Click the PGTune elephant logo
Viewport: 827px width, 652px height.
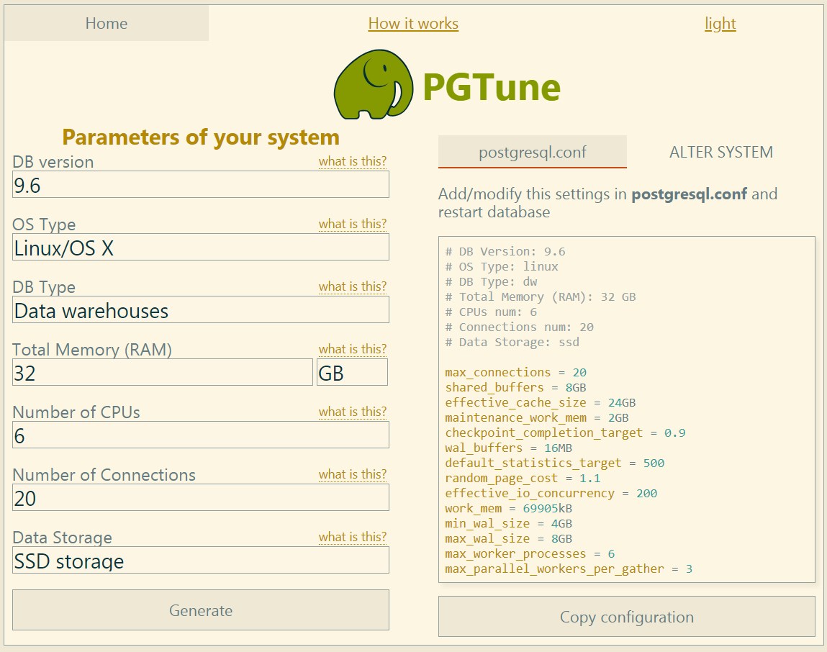374,84
